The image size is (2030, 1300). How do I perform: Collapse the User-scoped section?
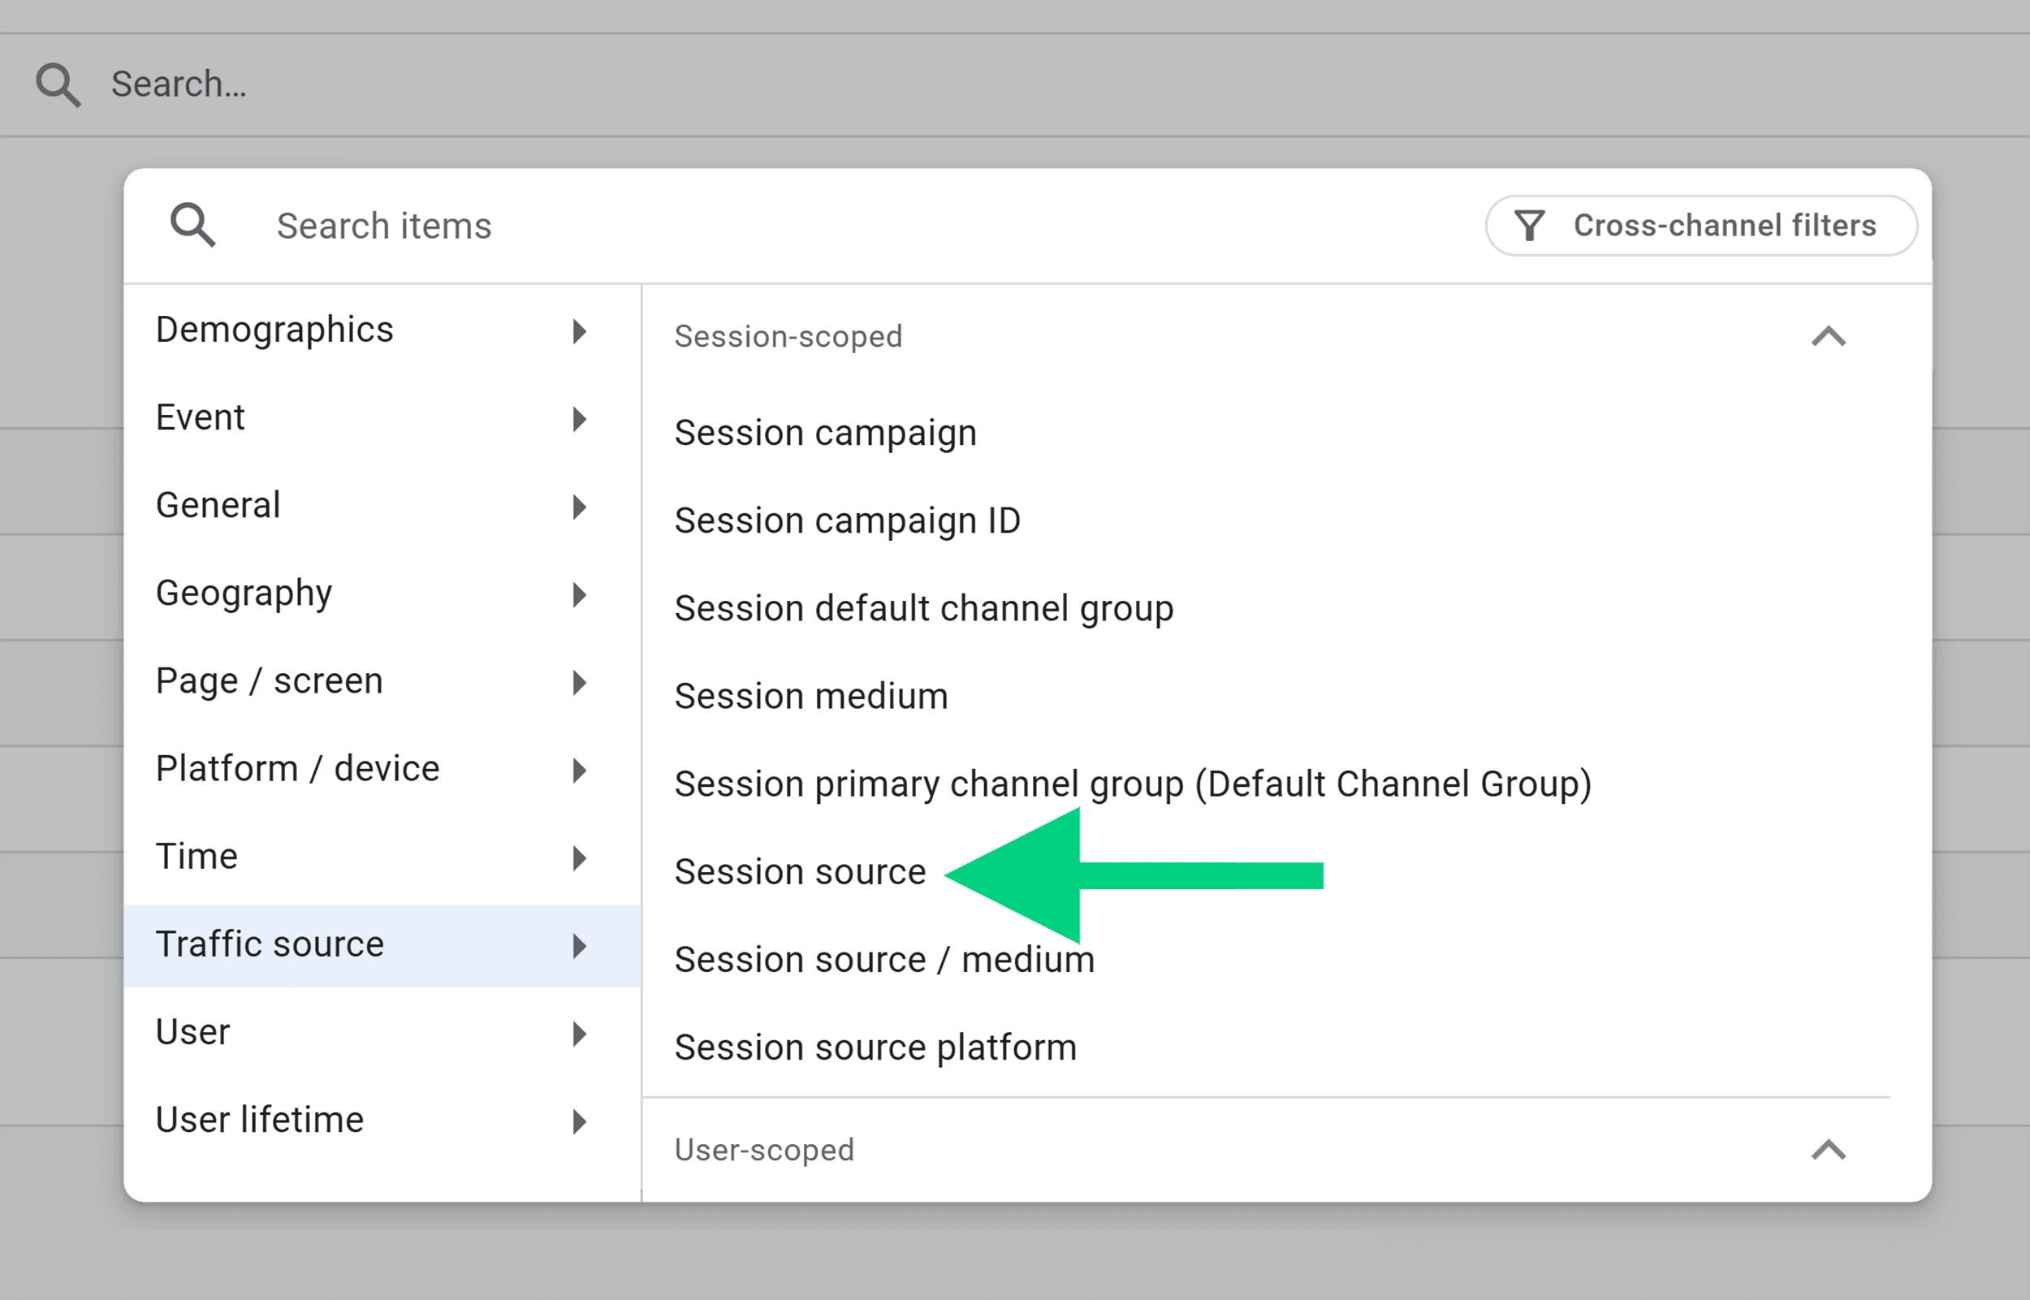point(1829,1150)
